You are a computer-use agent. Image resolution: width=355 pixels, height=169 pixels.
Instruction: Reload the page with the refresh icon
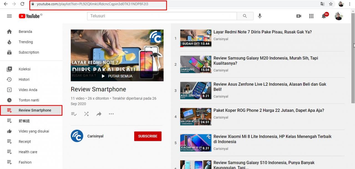(x=22, y=4)
